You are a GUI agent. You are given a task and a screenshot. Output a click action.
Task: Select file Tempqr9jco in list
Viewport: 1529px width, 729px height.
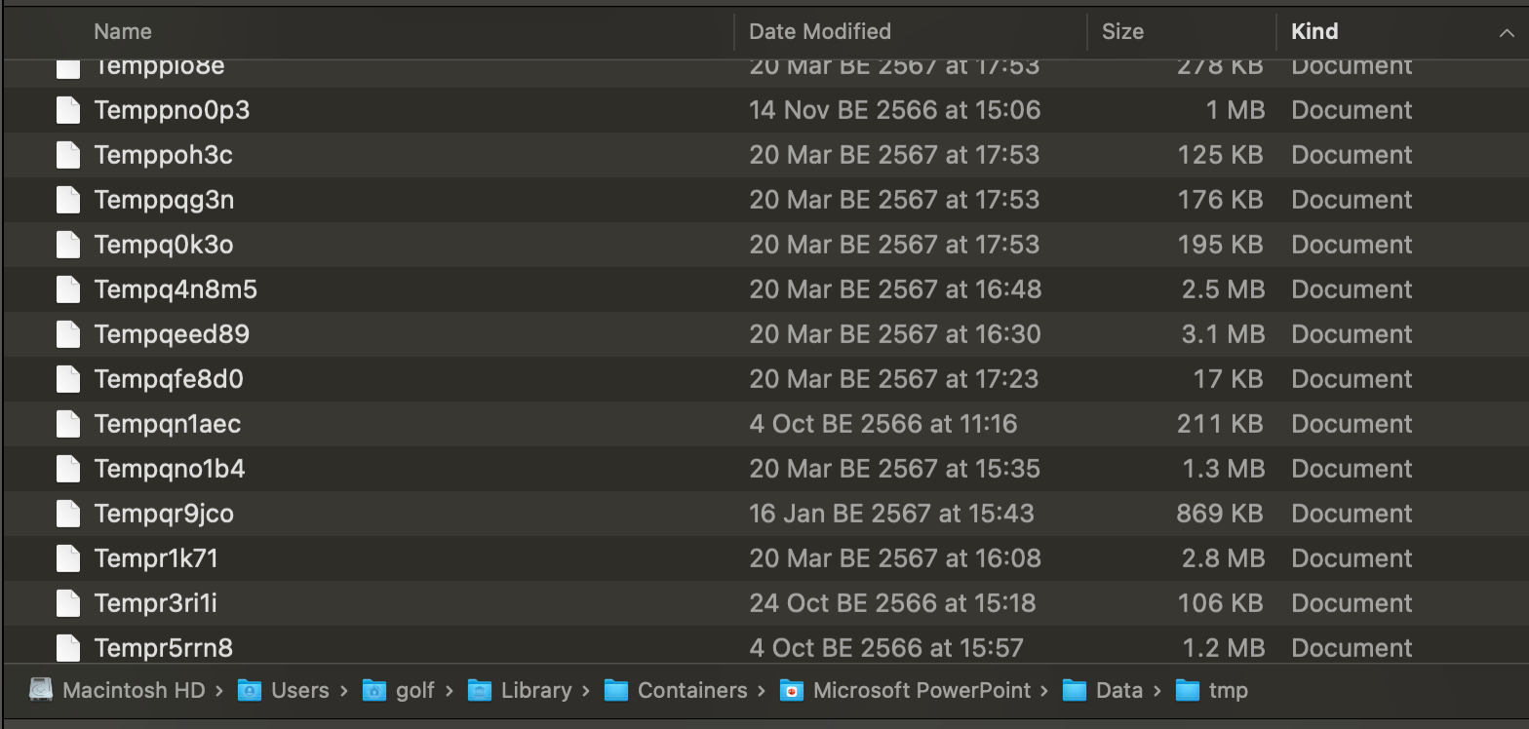[x=164, y=514]
